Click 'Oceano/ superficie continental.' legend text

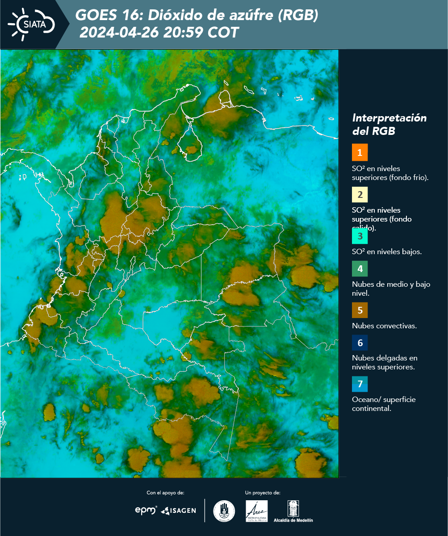384,403
